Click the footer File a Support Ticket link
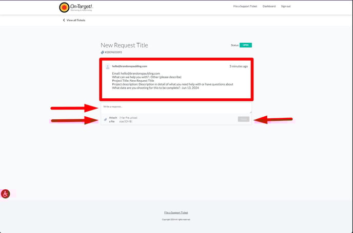Image resolution: width=353 pixels, height=233 pixels. coord(176,212)
